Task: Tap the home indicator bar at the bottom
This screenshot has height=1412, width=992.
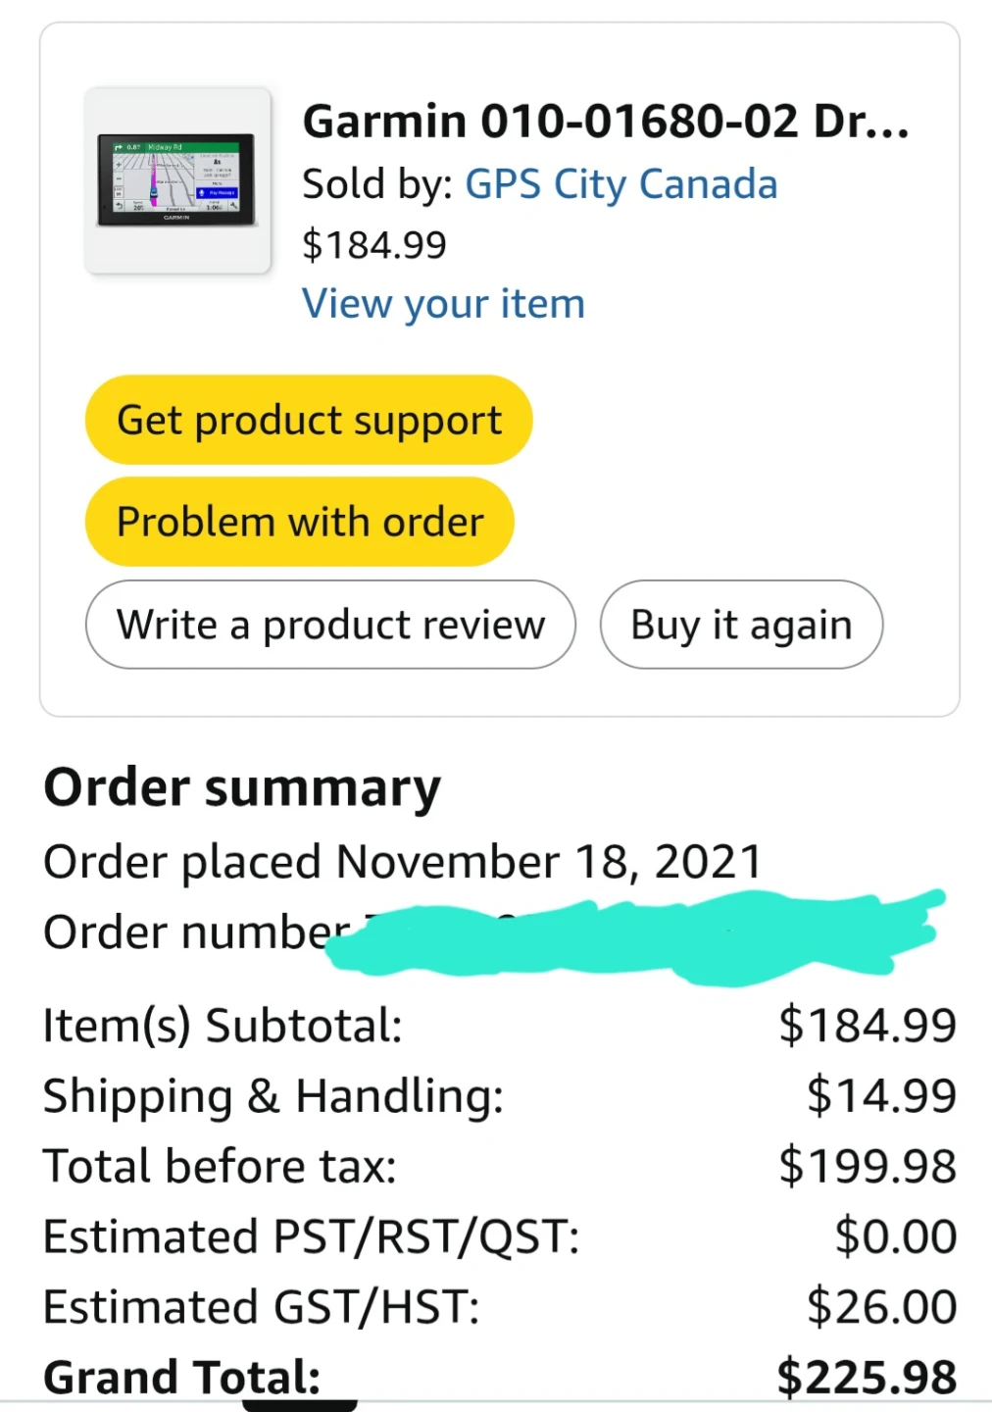Action: [x=300, y=1406]
